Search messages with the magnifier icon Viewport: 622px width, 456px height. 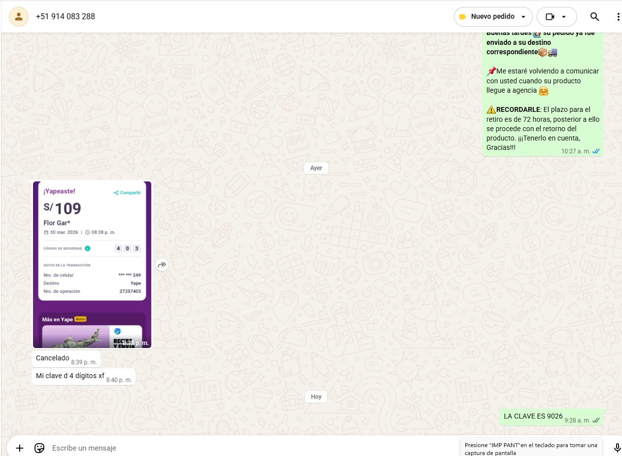click(594, 17)
